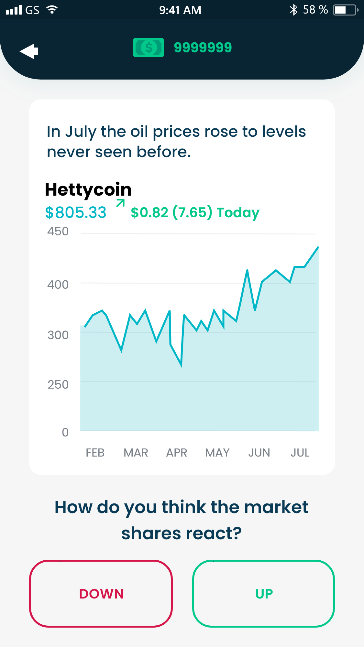This screenshot has height=647, width=364.
Task: Tap the Bluetooth status icon
Action: pos(293,10)
